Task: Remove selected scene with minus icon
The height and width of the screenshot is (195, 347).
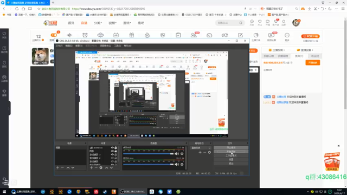Action: pyautogui.click(x=62, y=168)
